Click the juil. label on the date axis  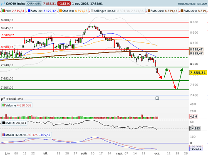(45, 154)
